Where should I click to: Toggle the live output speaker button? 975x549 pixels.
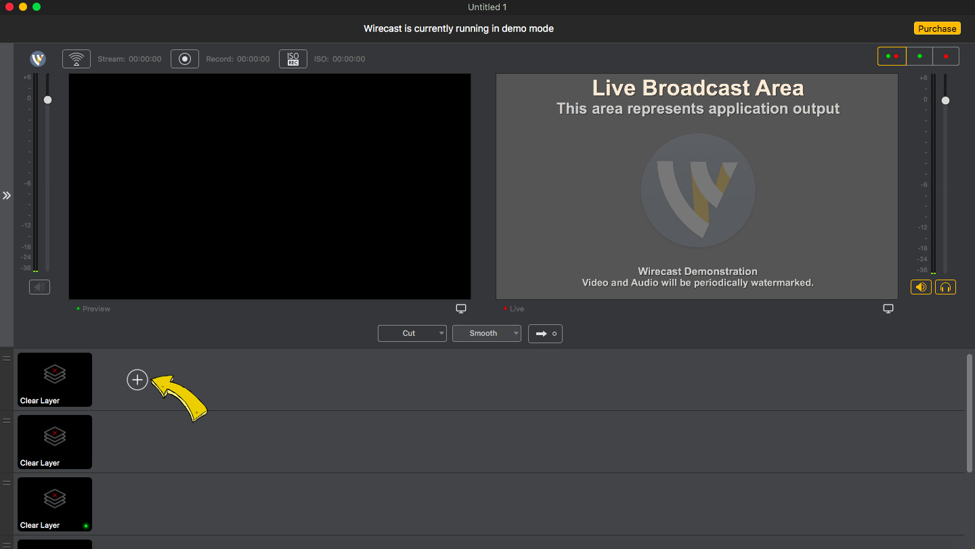pyautogui.click(x=921, y=287)
